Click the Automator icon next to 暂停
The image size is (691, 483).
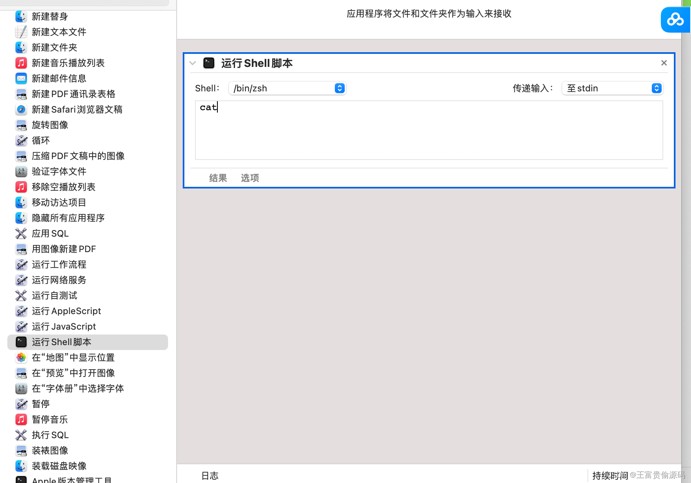[x=21, y=404]
